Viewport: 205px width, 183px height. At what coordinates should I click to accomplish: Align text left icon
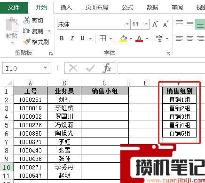(180, 38)
